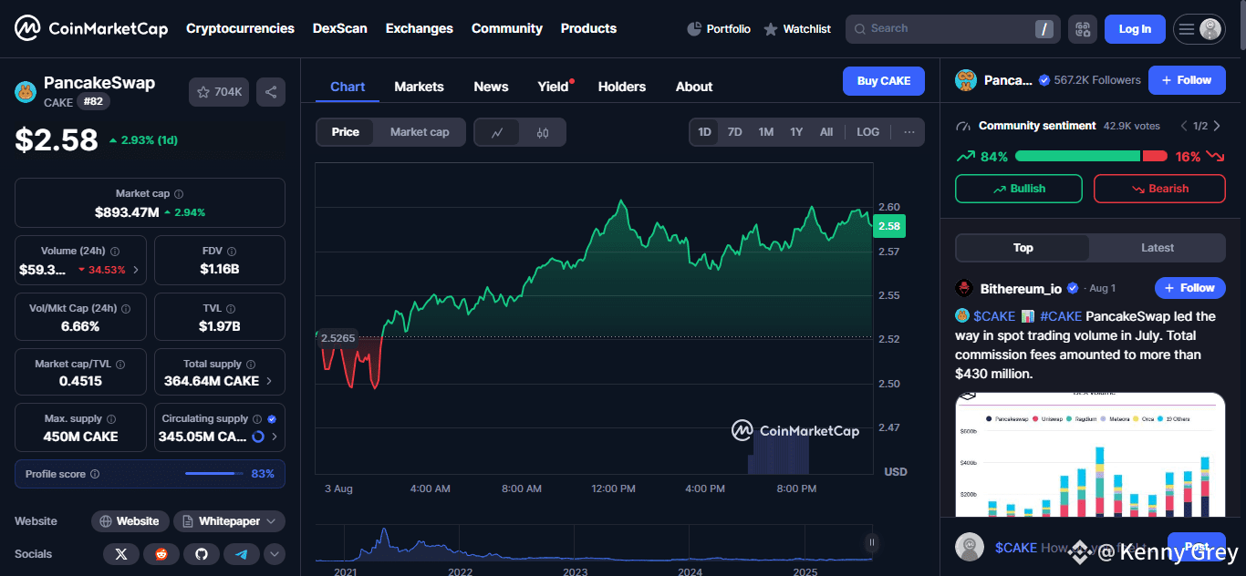
Task: Switch to the About tab
Action: tap(694, 87)
